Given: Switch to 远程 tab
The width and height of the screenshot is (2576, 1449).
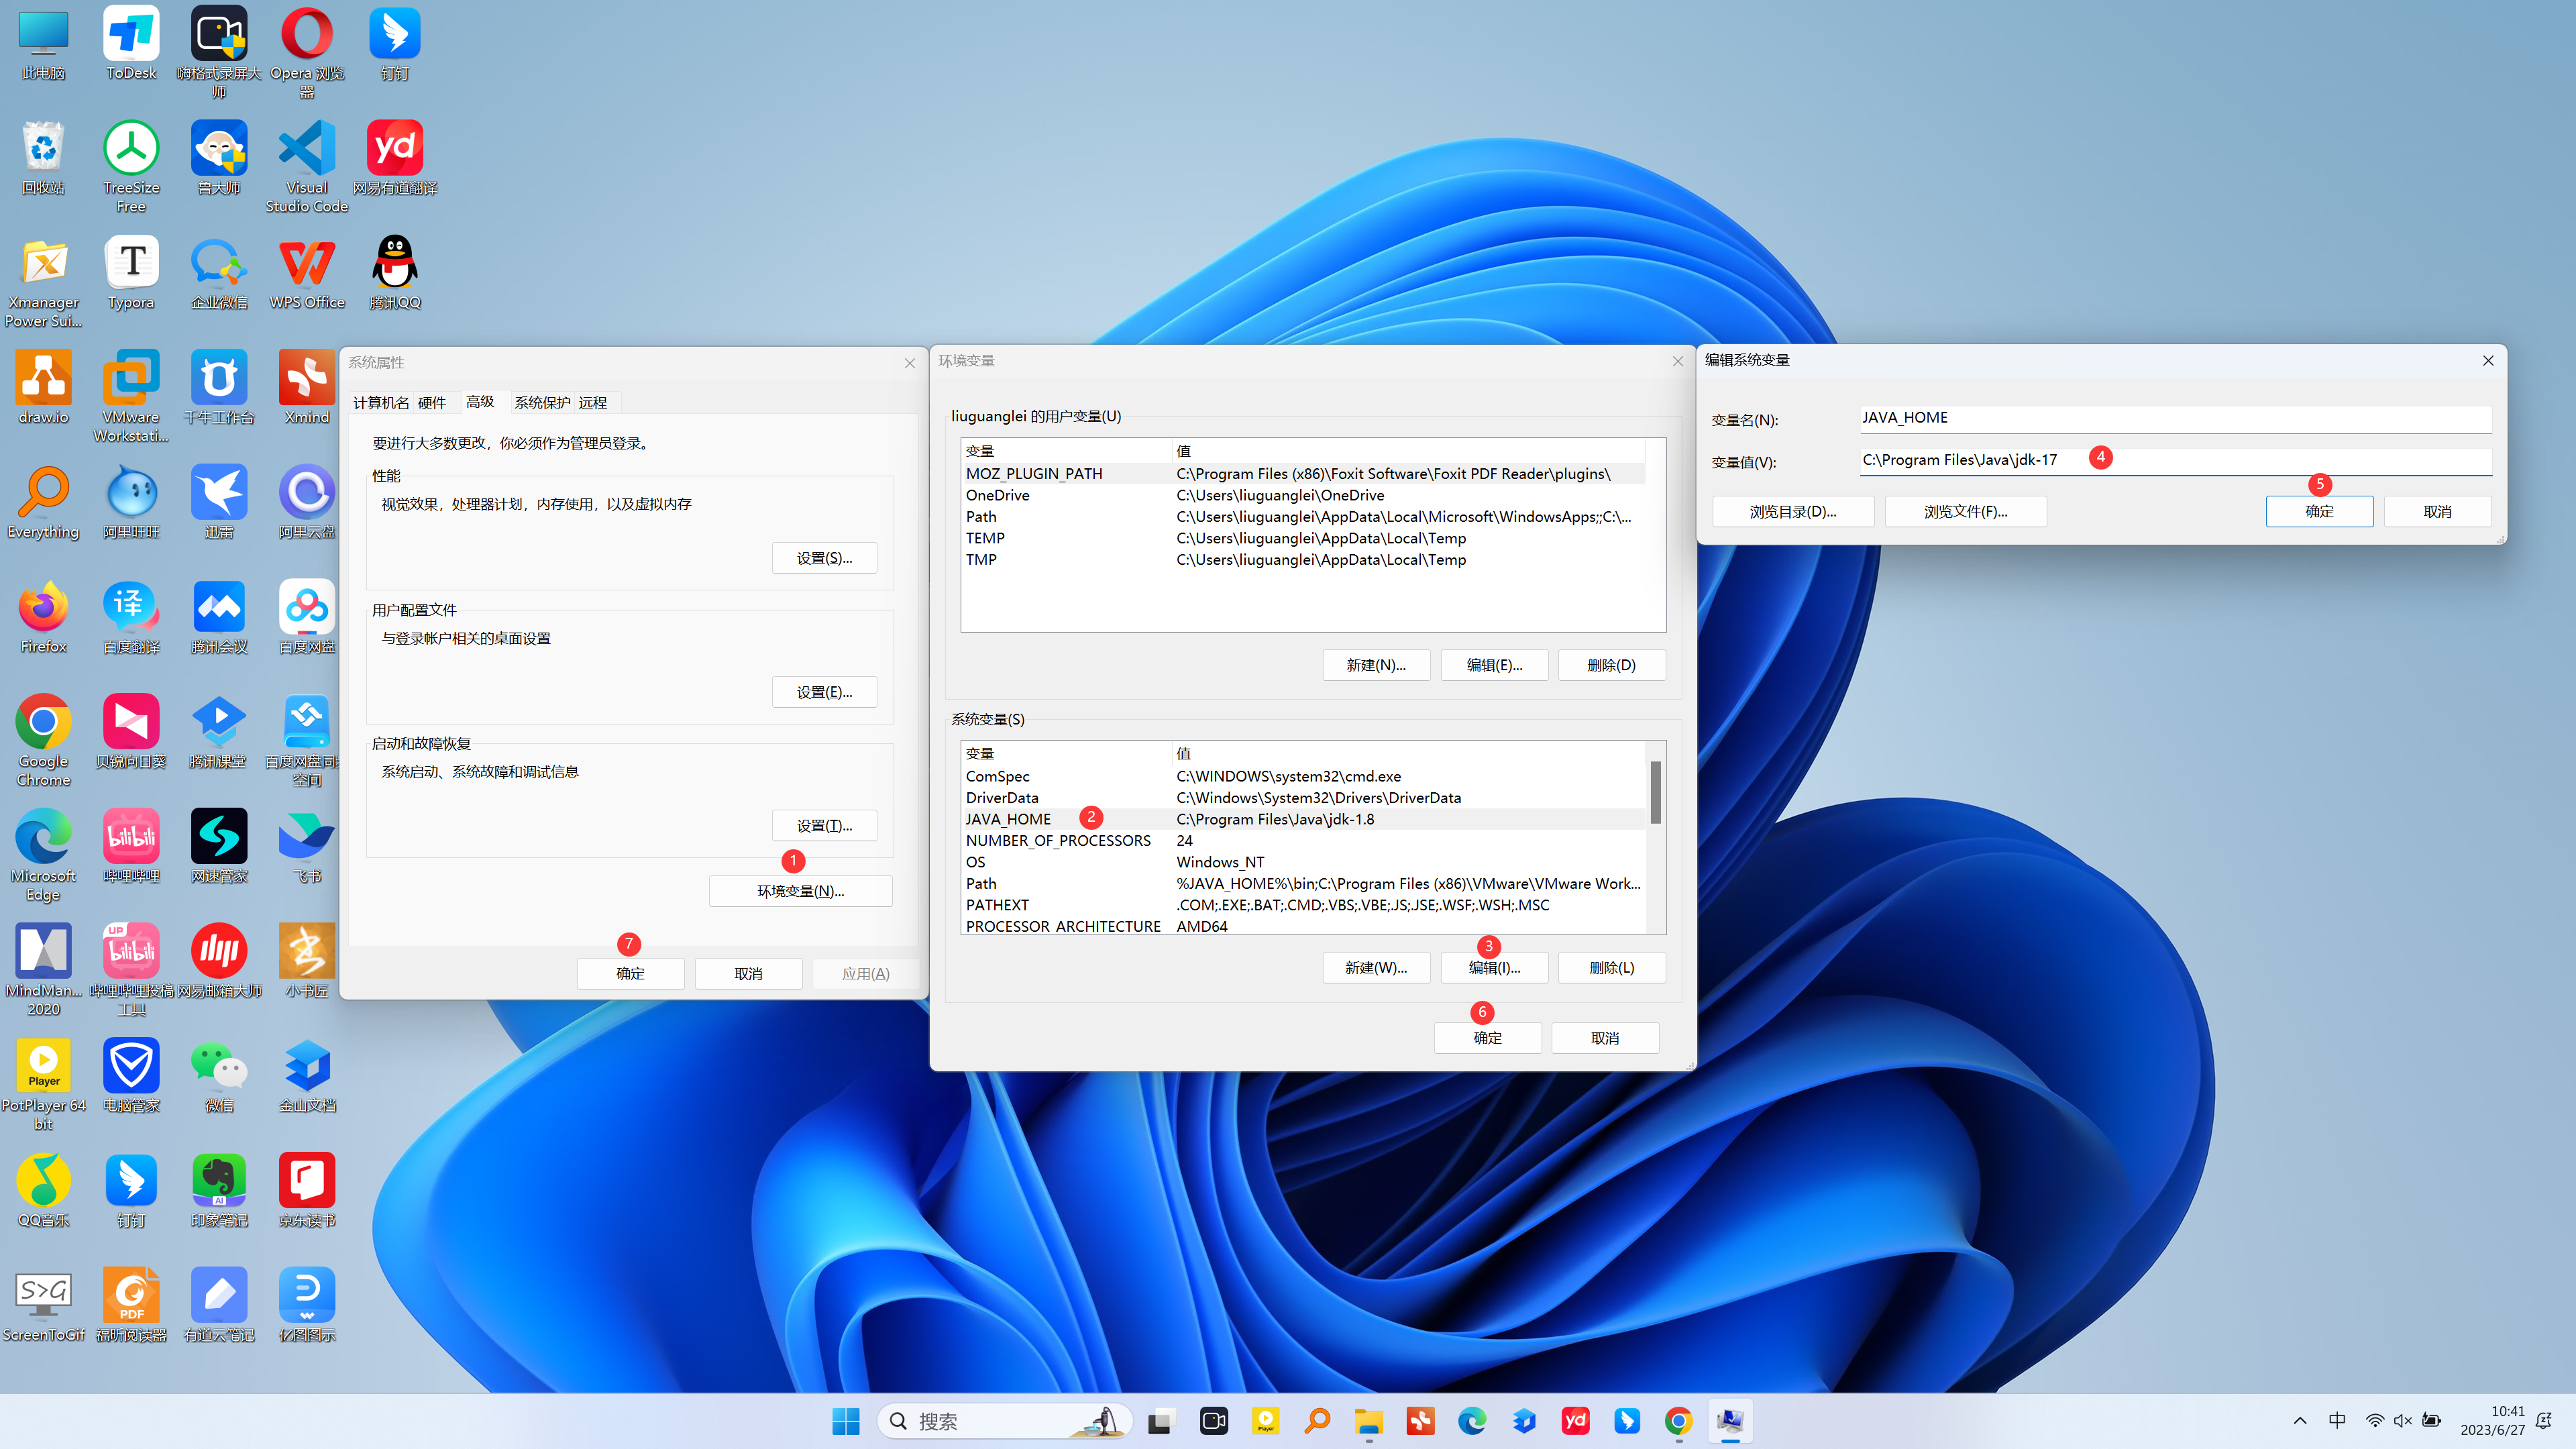Looking at the screenshot, I should (x=593, y=403).
